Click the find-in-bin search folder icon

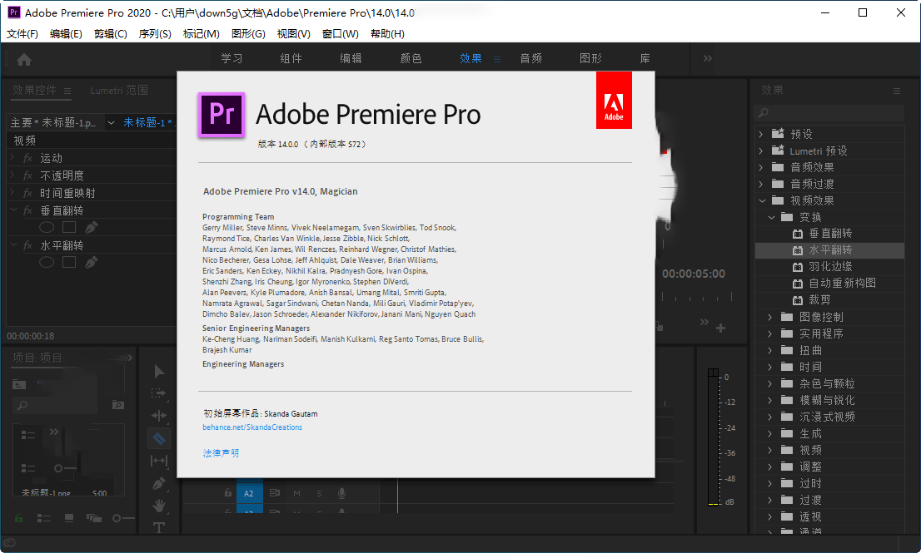pos(118,405)
